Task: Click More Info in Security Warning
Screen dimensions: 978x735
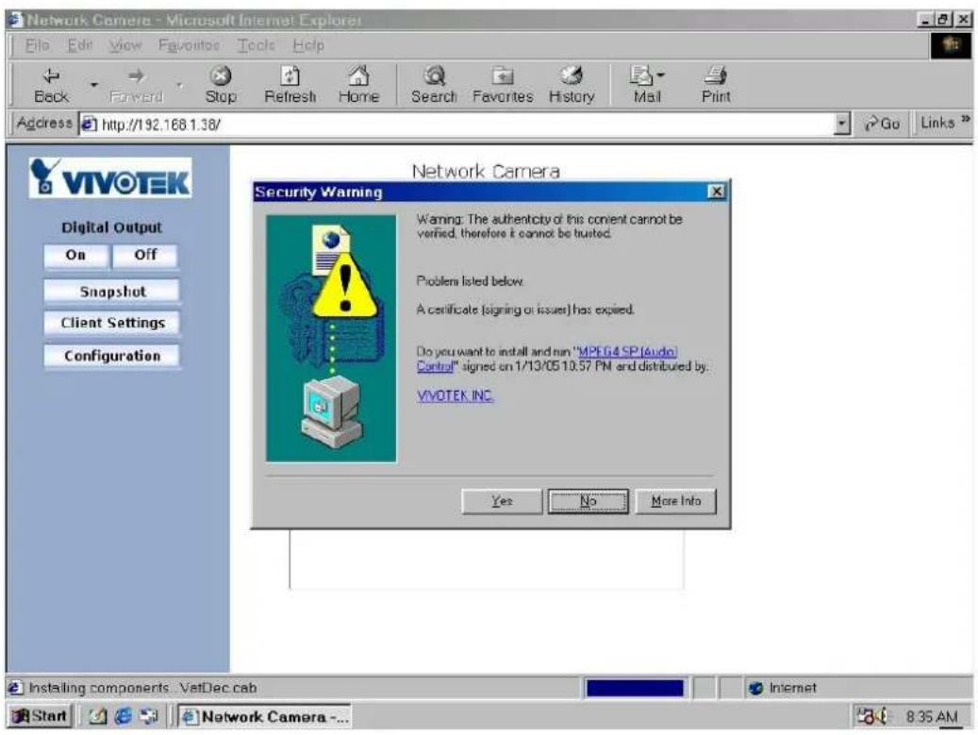Action: coord(675,500)
